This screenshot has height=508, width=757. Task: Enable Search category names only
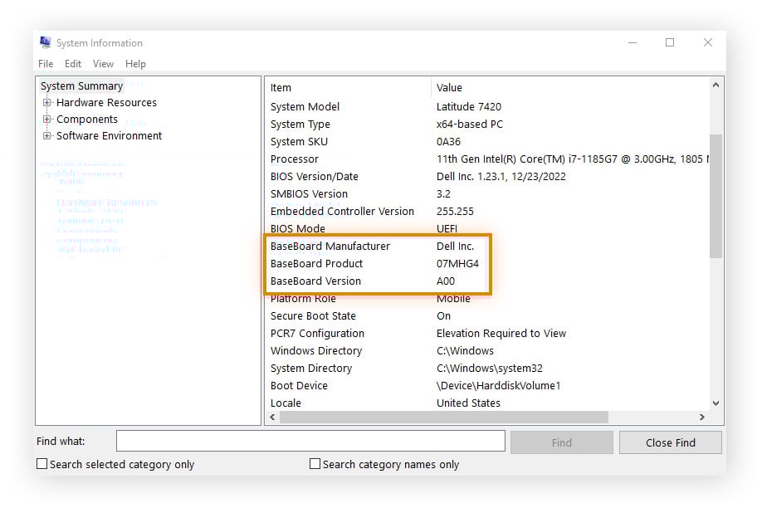click(x=315, y=464)
